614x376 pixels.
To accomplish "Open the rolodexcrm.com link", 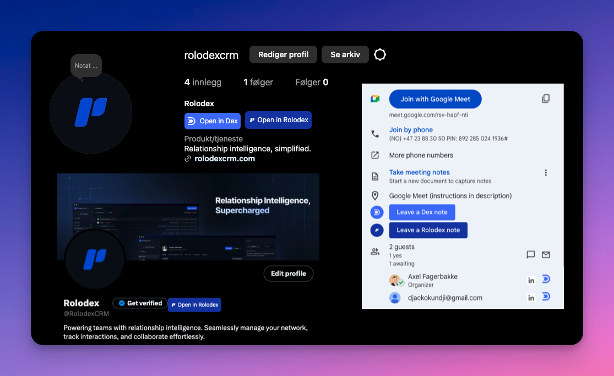I will [x=225, y=159].
